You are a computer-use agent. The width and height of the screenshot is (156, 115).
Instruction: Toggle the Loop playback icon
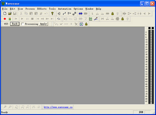point(58,19)
